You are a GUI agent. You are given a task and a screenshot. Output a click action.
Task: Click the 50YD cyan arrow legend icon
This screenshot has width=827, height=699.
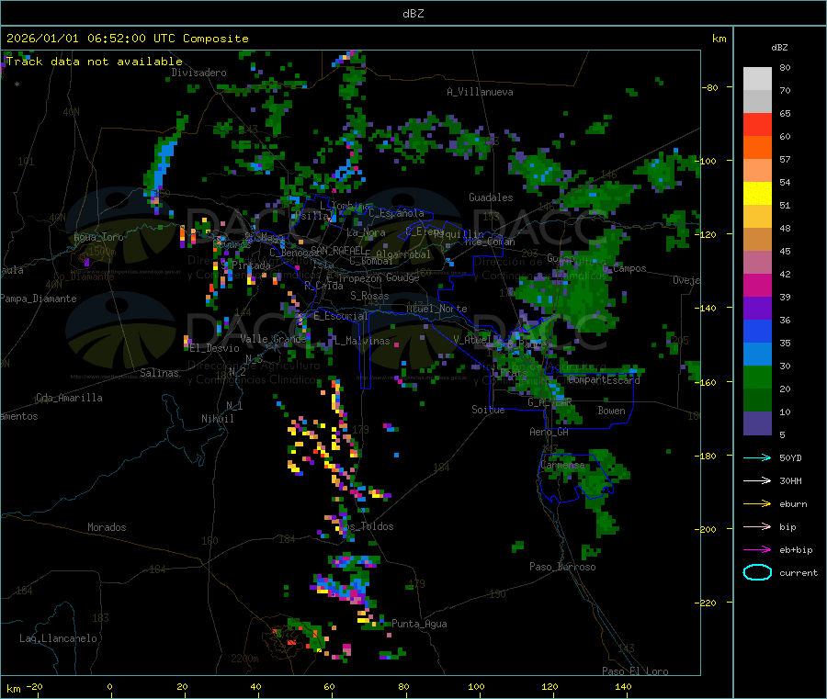(757, 457)
